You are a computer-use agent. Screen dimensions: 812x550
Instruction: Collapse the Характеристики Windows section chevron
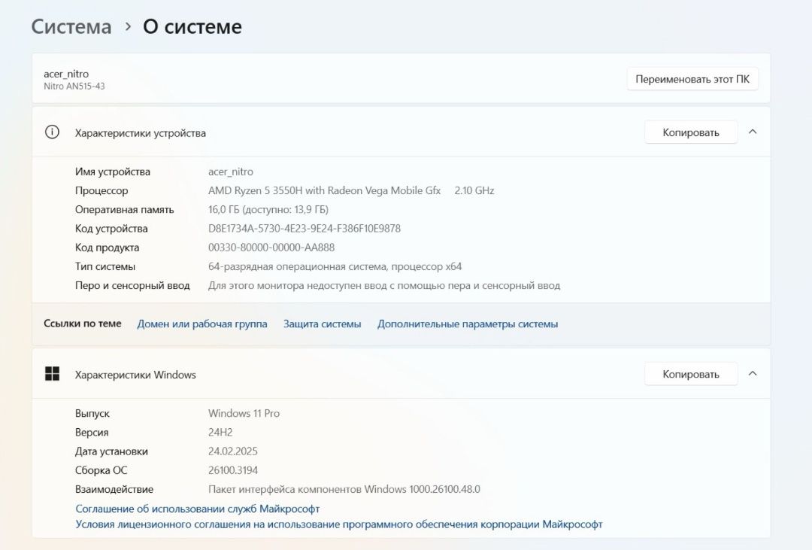(753, 374)
